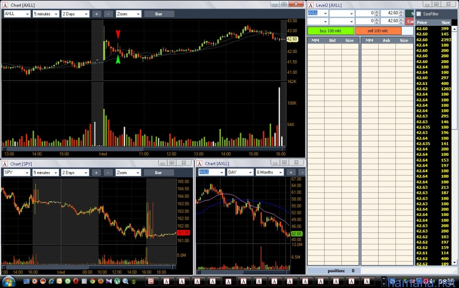This screenshot has height=288, width=459.
Task: Click the green buy 100 mkt button
Action: pyautogui.click(x=330, y=31)
